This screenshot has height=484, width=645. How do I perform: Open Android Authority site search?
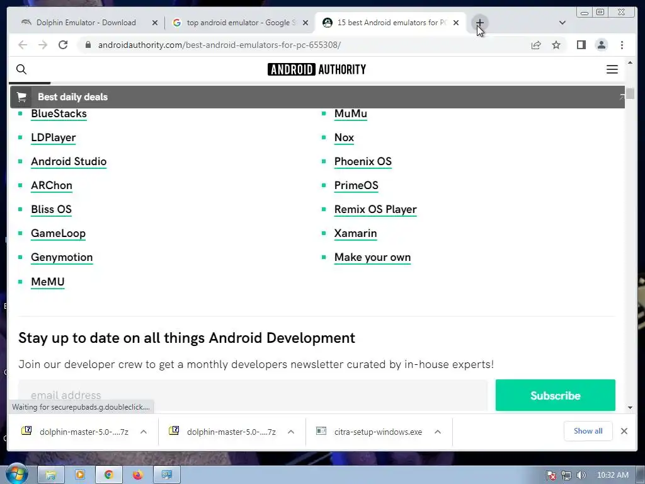(21, 69)
